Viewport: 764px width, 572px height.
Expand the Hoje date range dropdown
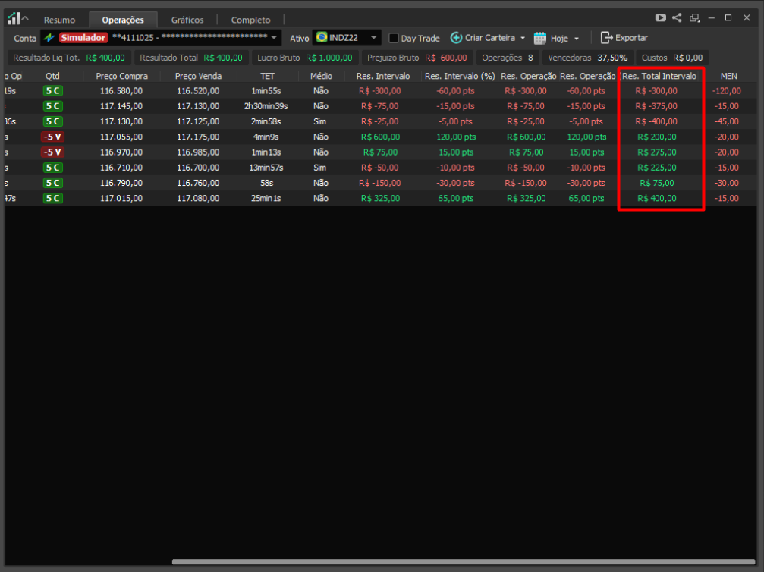577,38
